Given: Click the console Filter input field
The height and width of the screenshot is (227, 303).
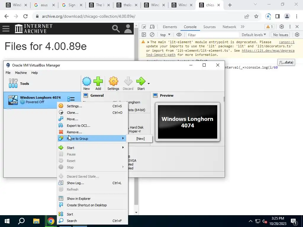Looking at the screenshot, I should point(212,35).
